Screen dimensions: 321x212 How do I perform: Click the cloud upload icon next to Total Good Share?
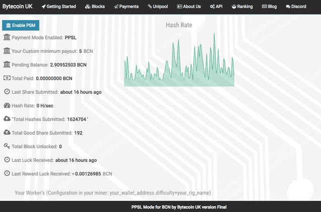tap(7, 132)
